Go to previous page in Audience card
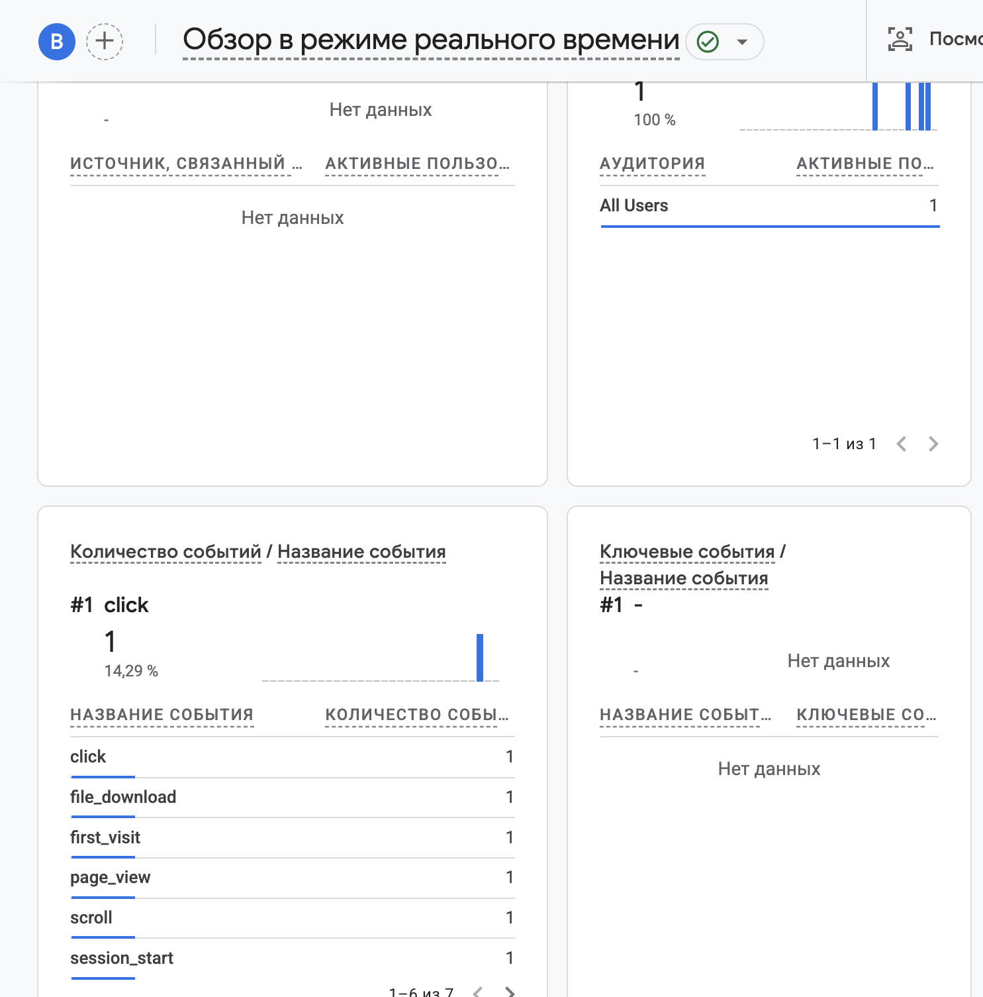983x997 pixels. [x=902, y=444]
